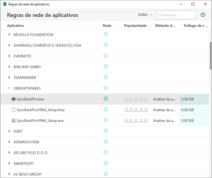The height and width of the screenshot is (178, 212).
Task: Click Análise da a... cell for SyncBackProV964_Setup.tmp
Action: coord(164,110)
